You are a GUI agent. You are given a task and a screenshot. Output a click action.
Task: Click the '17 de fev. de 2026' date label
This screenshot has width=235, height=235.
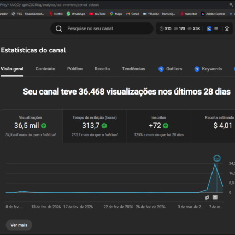tap(78, 207)
